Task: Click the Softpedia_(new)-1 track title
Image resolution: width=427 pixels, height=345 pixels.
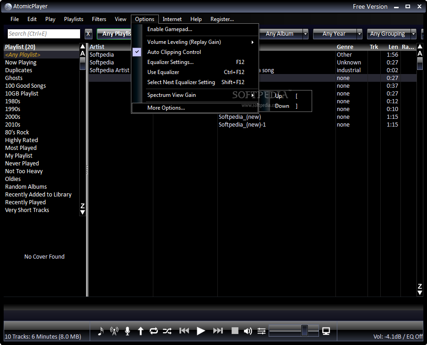Action: tap(242, 124)
